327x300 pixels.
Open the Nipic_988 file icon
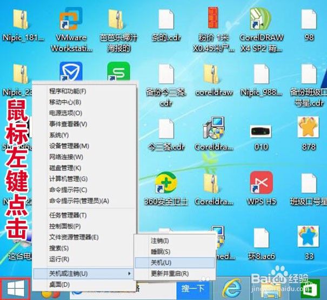[x=261, y=74]
